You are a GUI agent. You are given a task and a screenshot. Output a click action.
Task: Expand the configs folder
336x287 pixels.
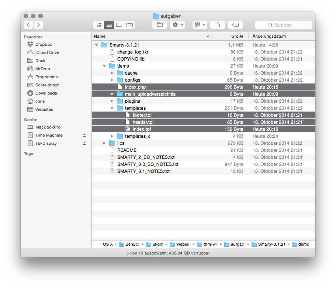coord(112,80)
